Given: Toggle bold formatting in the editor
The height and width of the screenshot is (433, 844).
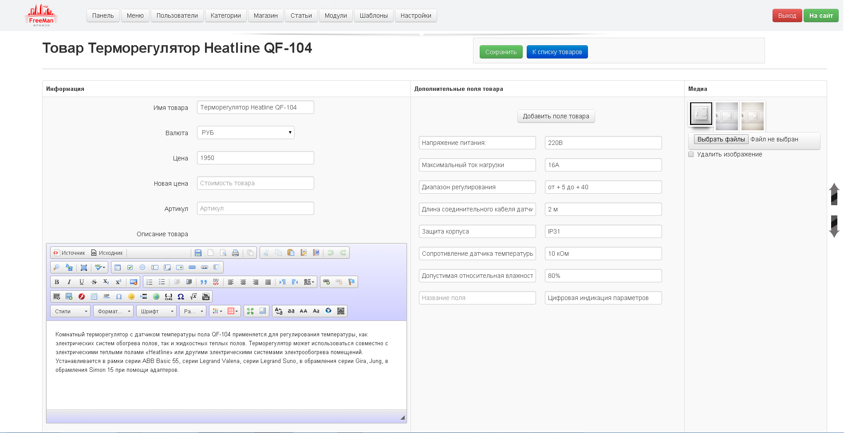Looking at the screenshot, I should 57,282.
